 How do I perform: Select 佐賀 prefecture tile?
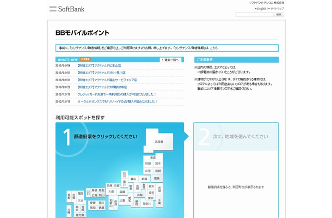coord(74,197)
